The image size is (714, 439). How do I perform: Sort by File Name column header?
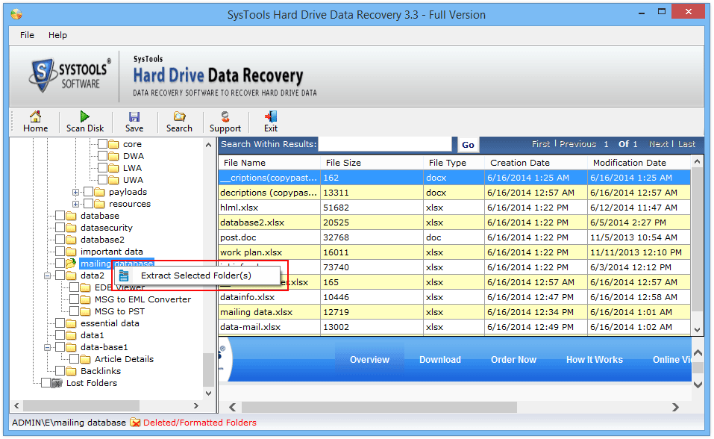[269, 163]
